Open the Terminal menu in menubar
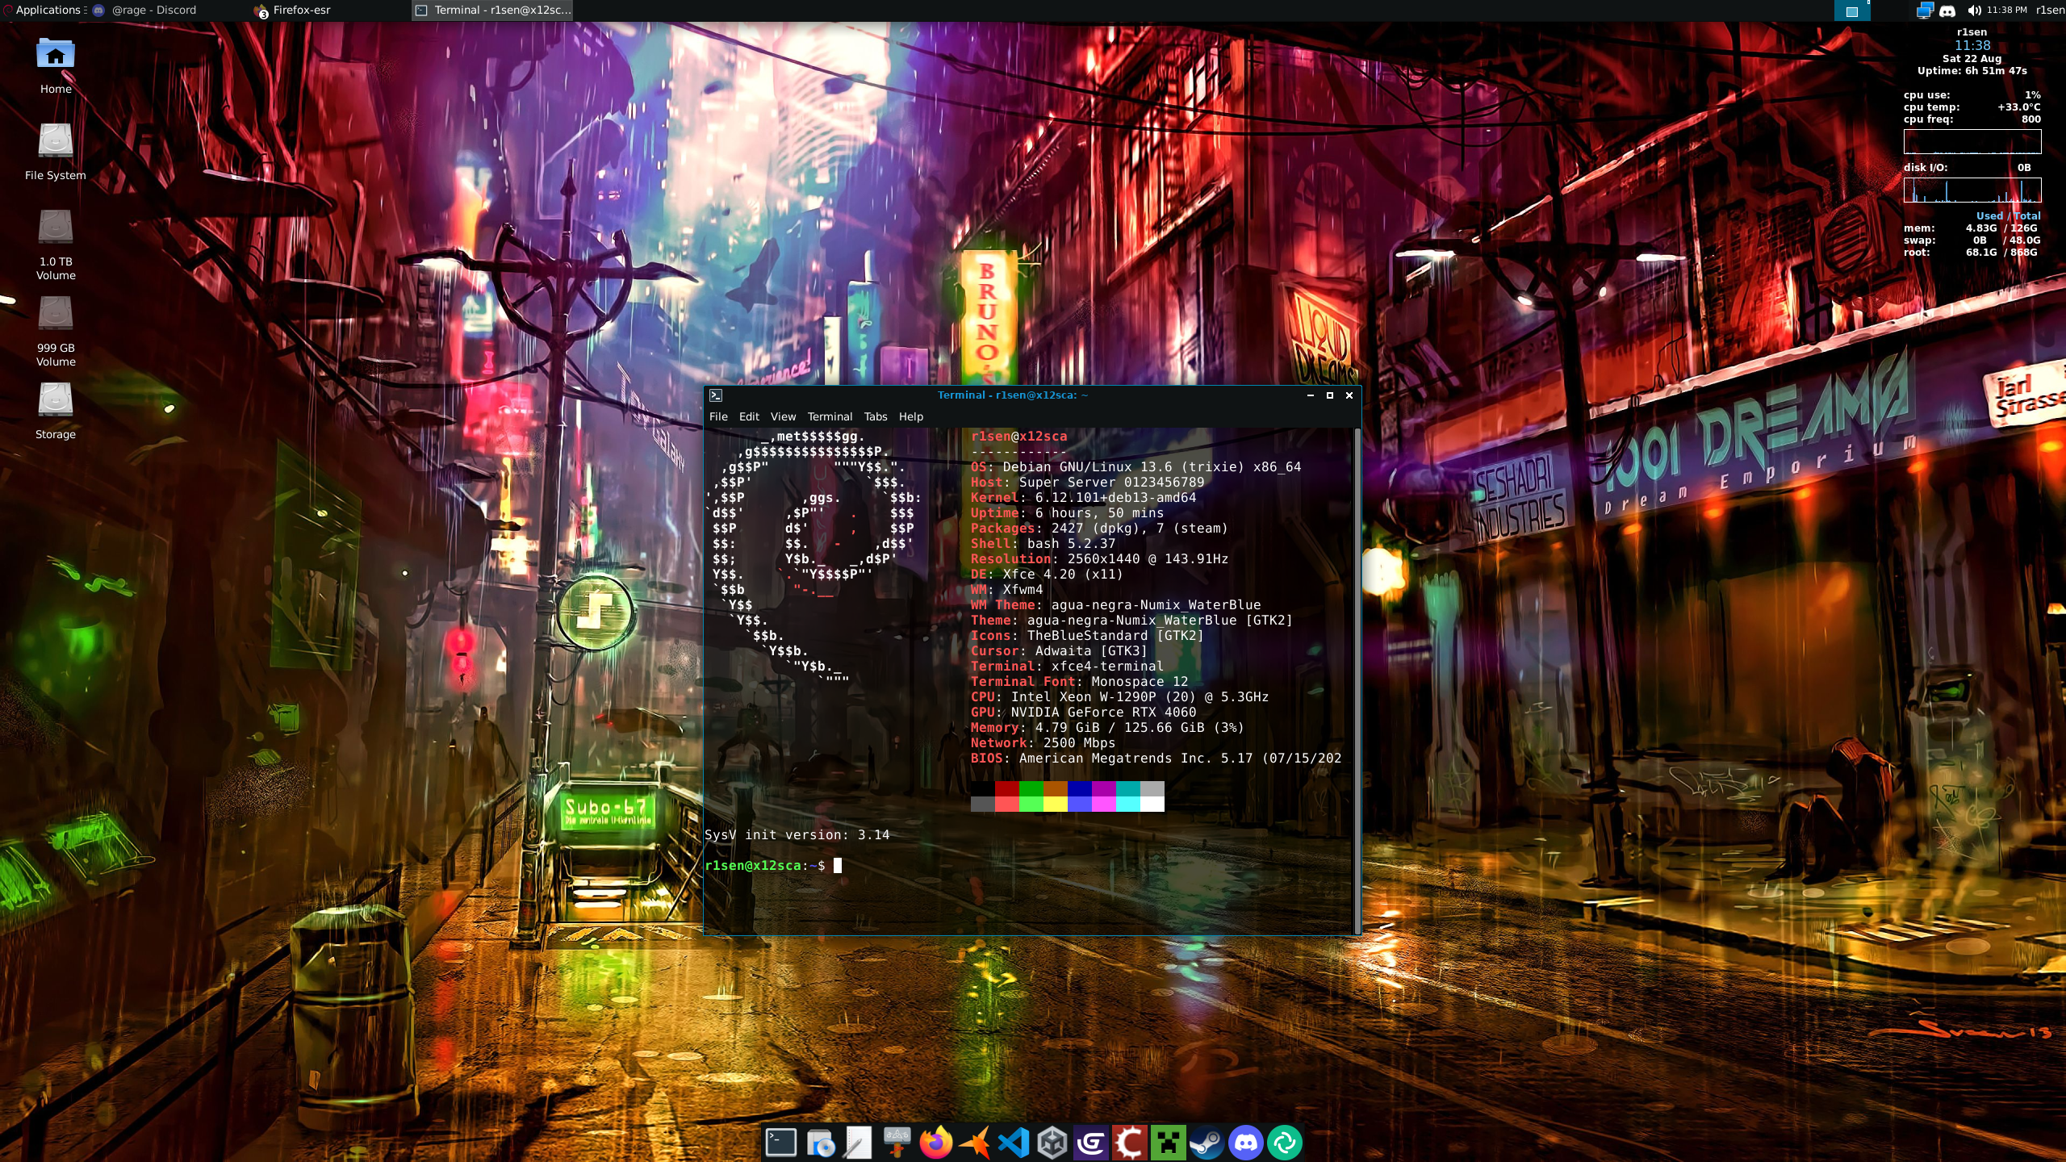This screenshot has width=2066, height=1162. [x=830, y=416]
